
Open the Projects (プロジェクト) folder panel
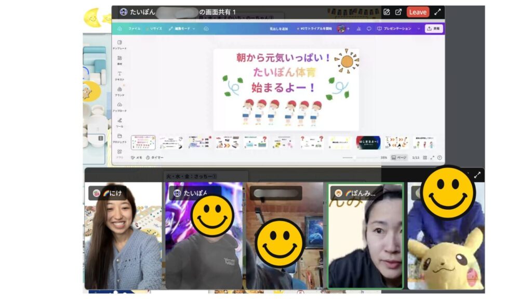click(x=119, y=138)
